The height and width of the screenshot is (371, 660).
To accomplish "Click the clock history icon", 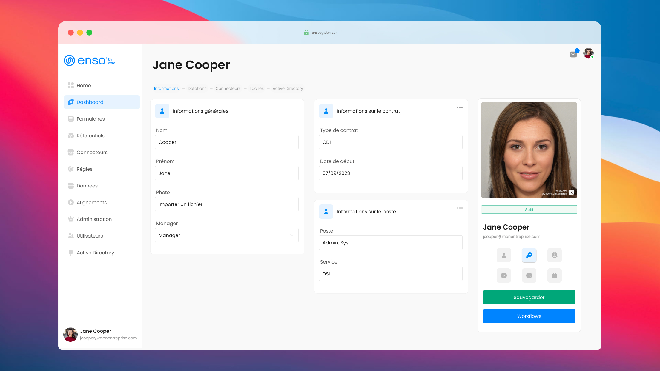I will coord(529,275).
